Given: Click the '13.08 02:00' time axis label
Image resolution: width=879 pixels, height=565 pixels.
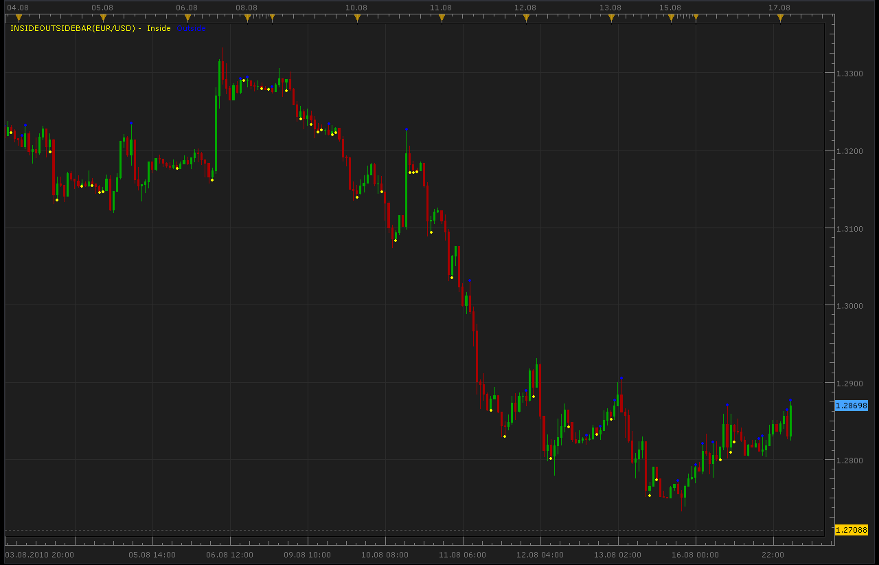Looking at the screenshot, I should [x=618, y=555].
